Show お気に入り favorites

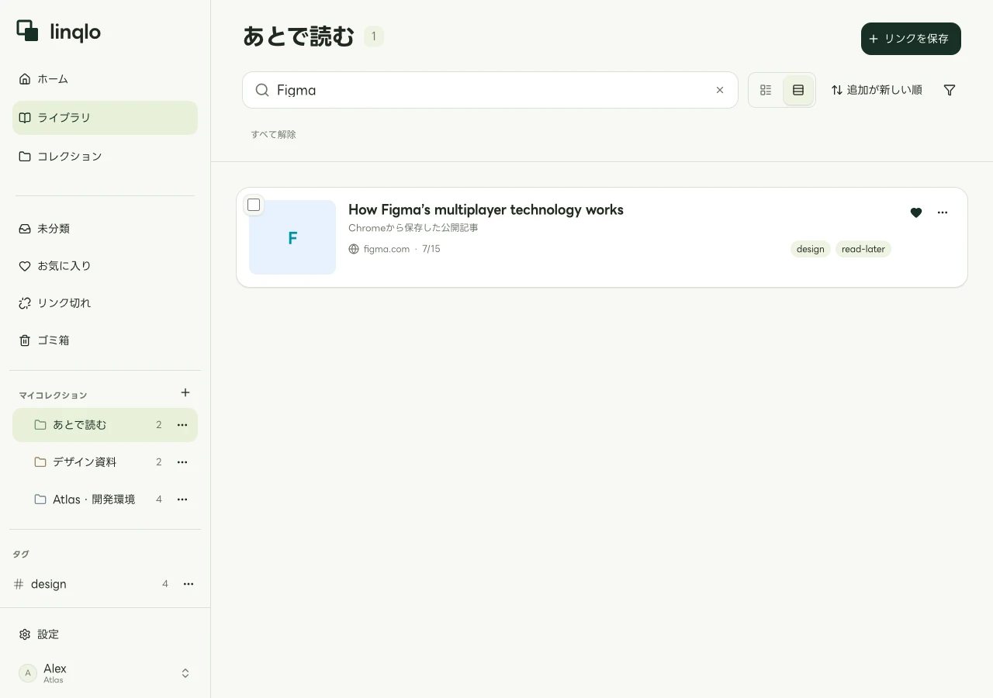click(x=105, y=266)
